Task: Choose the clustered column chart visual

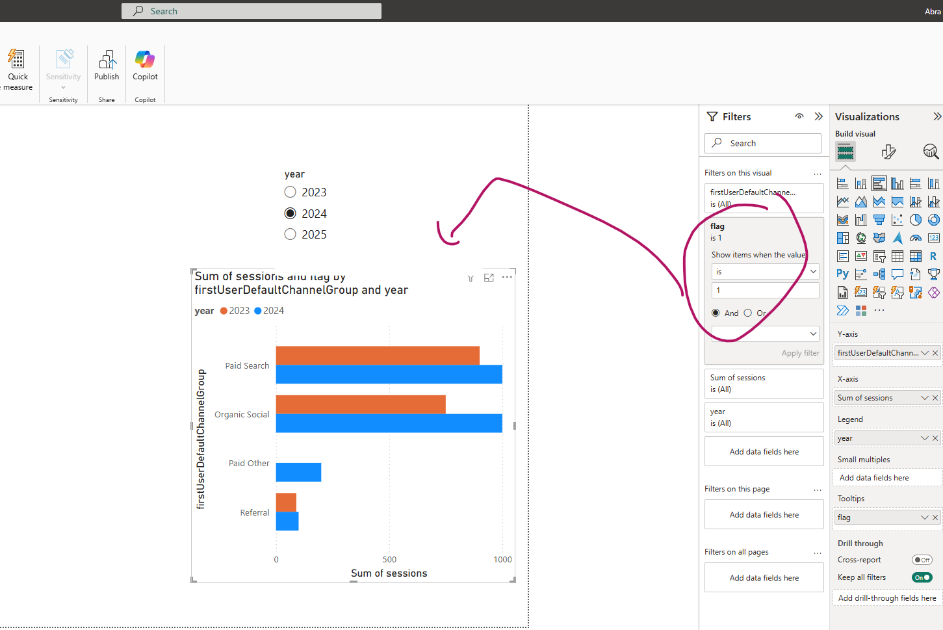Action: coord(898,183)
